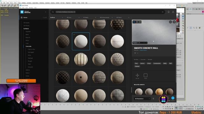204x114 pixels.
Task: Collapse the Bridge sidebar with the chevron
Action: click(46, 12)
